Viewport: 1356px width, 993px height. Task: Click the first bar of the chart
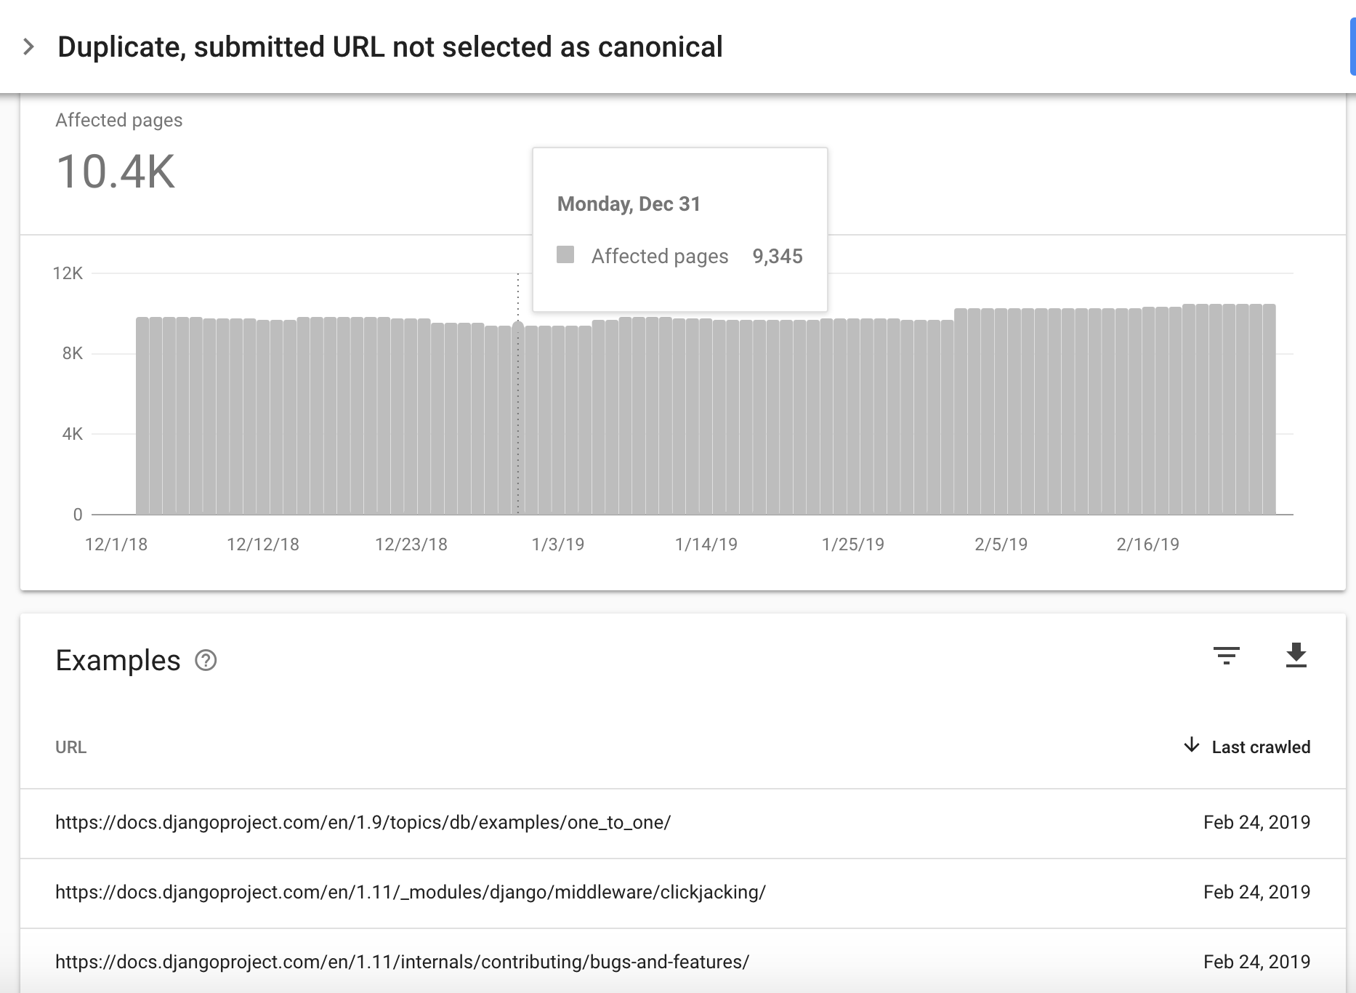(x=142, y=416)
